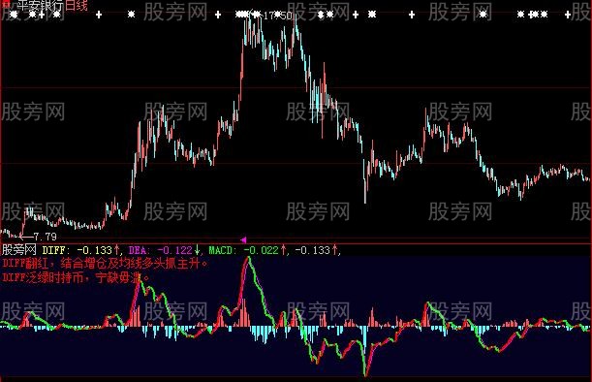
Task: Select the 日线 period label
Action: (x=77, y=5)
